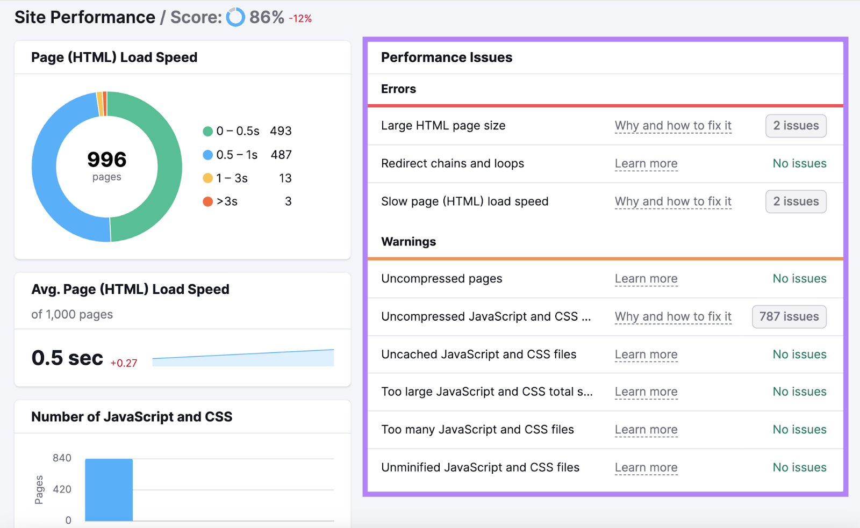Toggle the green 0–0.5s legend marker
Viewport: 860px width, 528px height.
click(207, 131)
